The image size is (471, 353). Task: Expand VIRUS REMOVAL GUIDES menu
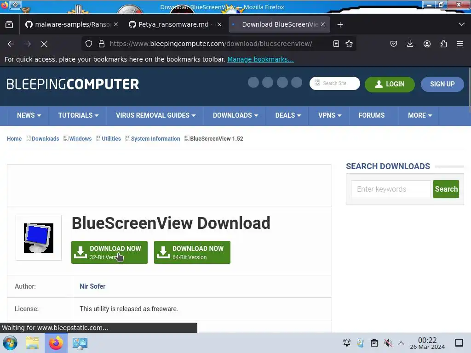click(x=155, y=115)
